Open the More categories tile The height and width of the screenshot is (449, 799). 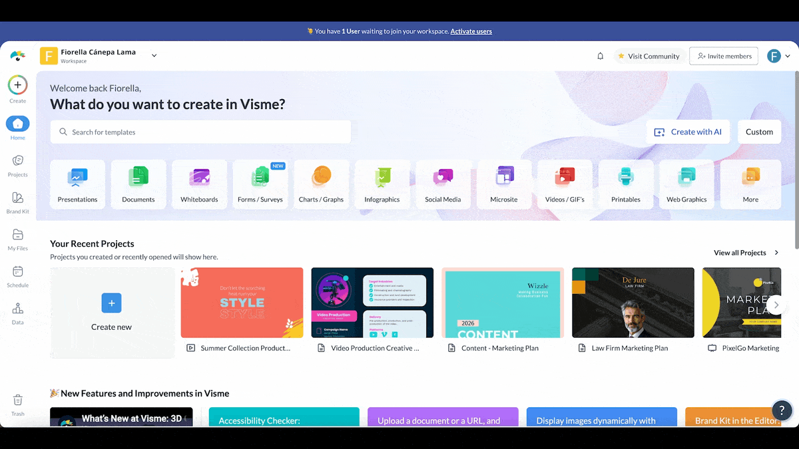pyautogui.click(x=750, y=184)
